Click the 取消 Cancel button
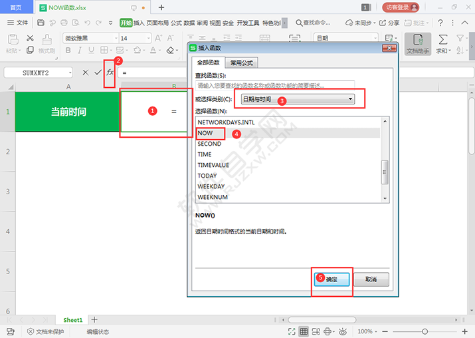Screen dimensions: 475x338 371,279
